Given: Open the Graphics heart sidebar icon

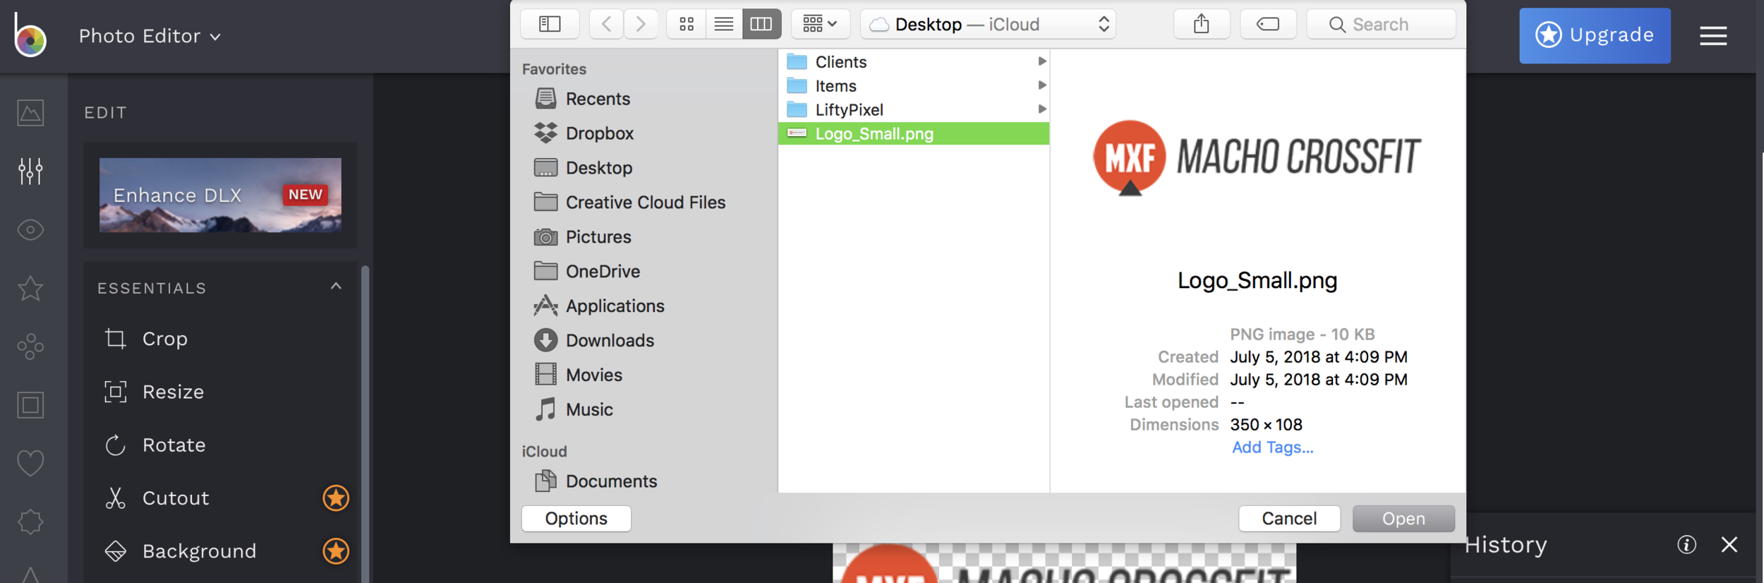Looking at the screenshot, I should (x=30, y=463).
